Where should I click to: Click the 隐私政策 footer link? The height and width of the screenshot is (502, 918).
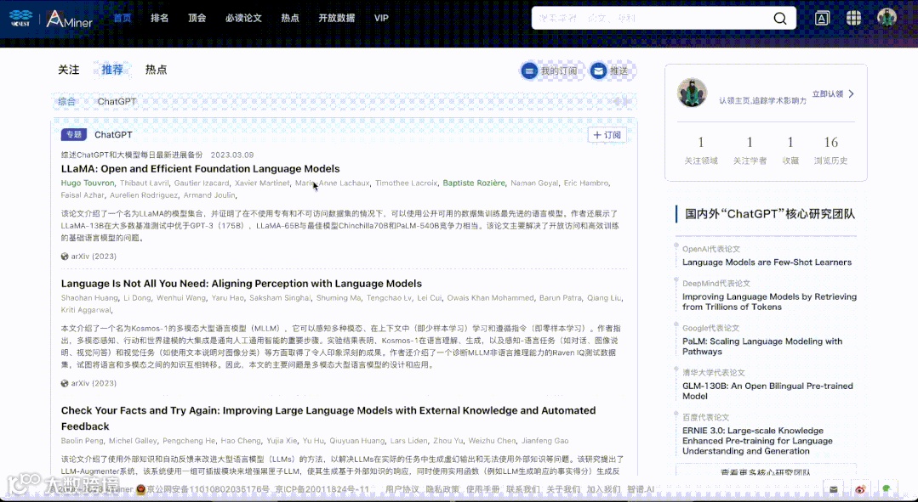click(x=442, y=489)
